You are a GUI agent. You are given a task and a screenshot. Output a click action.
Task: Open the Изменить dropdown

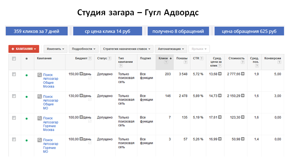55,49
